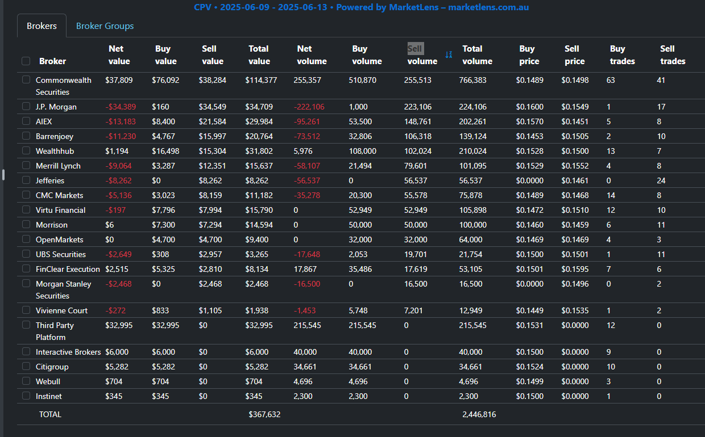Click the Third Party Platform broker name
The image size is (705, 437).
click(55, 331)
